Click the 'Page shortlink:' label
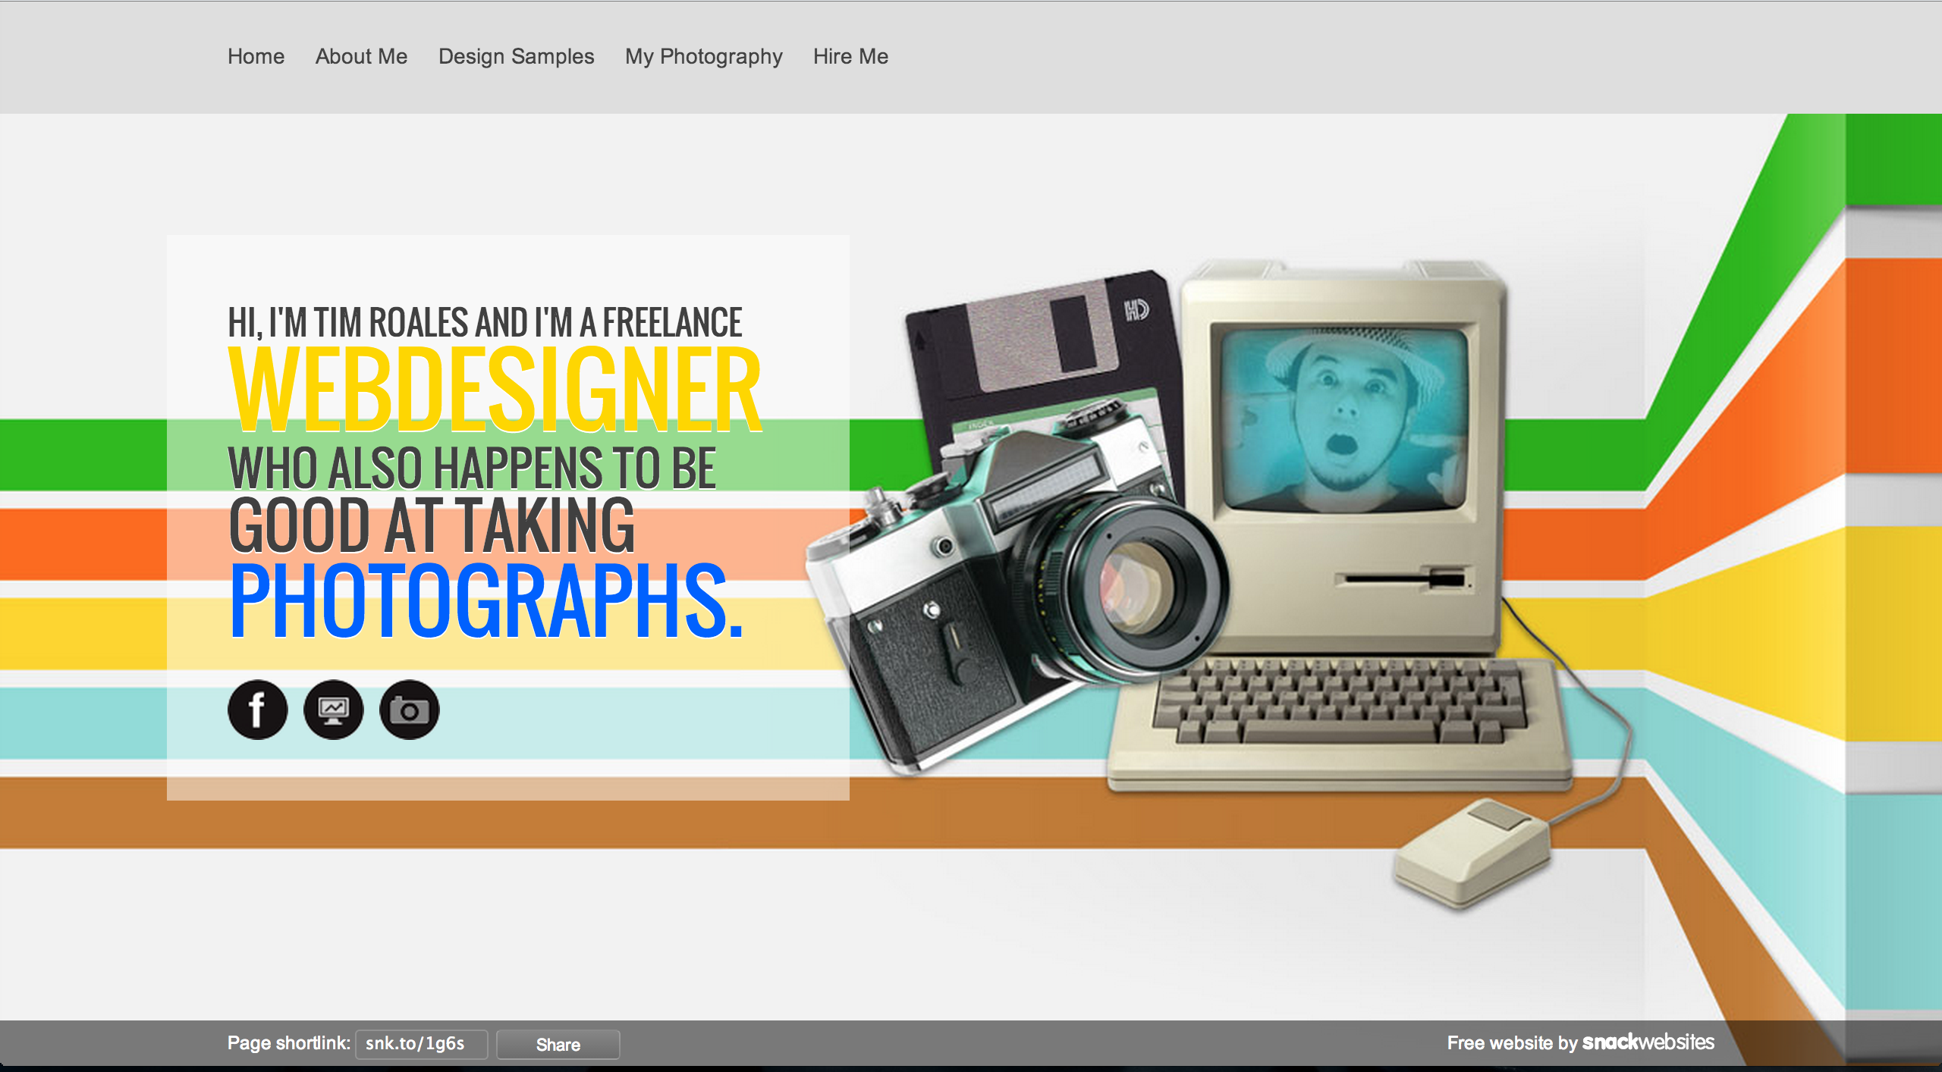The image size is (1942, 1072). point(288,1043)
